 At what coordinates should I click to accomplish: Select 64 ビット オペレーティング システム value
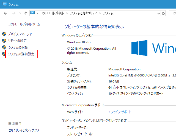click(142, 87)
